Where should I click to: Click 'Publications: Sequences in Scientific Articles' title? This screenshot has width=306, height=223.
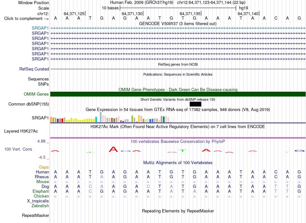178,74
